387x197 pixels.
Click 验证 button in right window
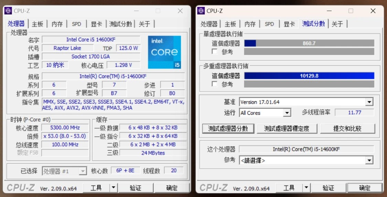click(x=329, y=188)
